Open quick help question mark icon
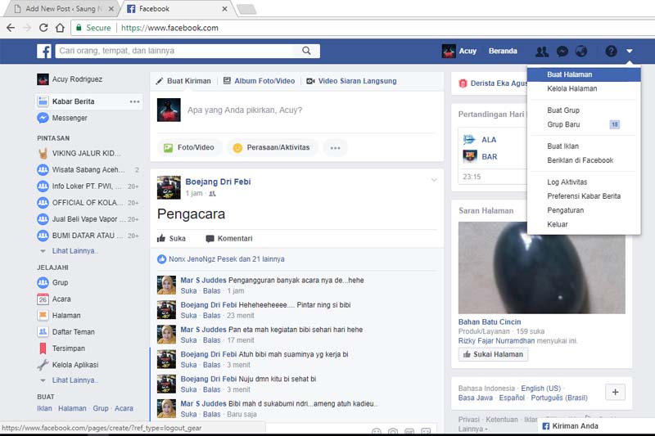This screenshot has width=655, height=436. (611, 52)
